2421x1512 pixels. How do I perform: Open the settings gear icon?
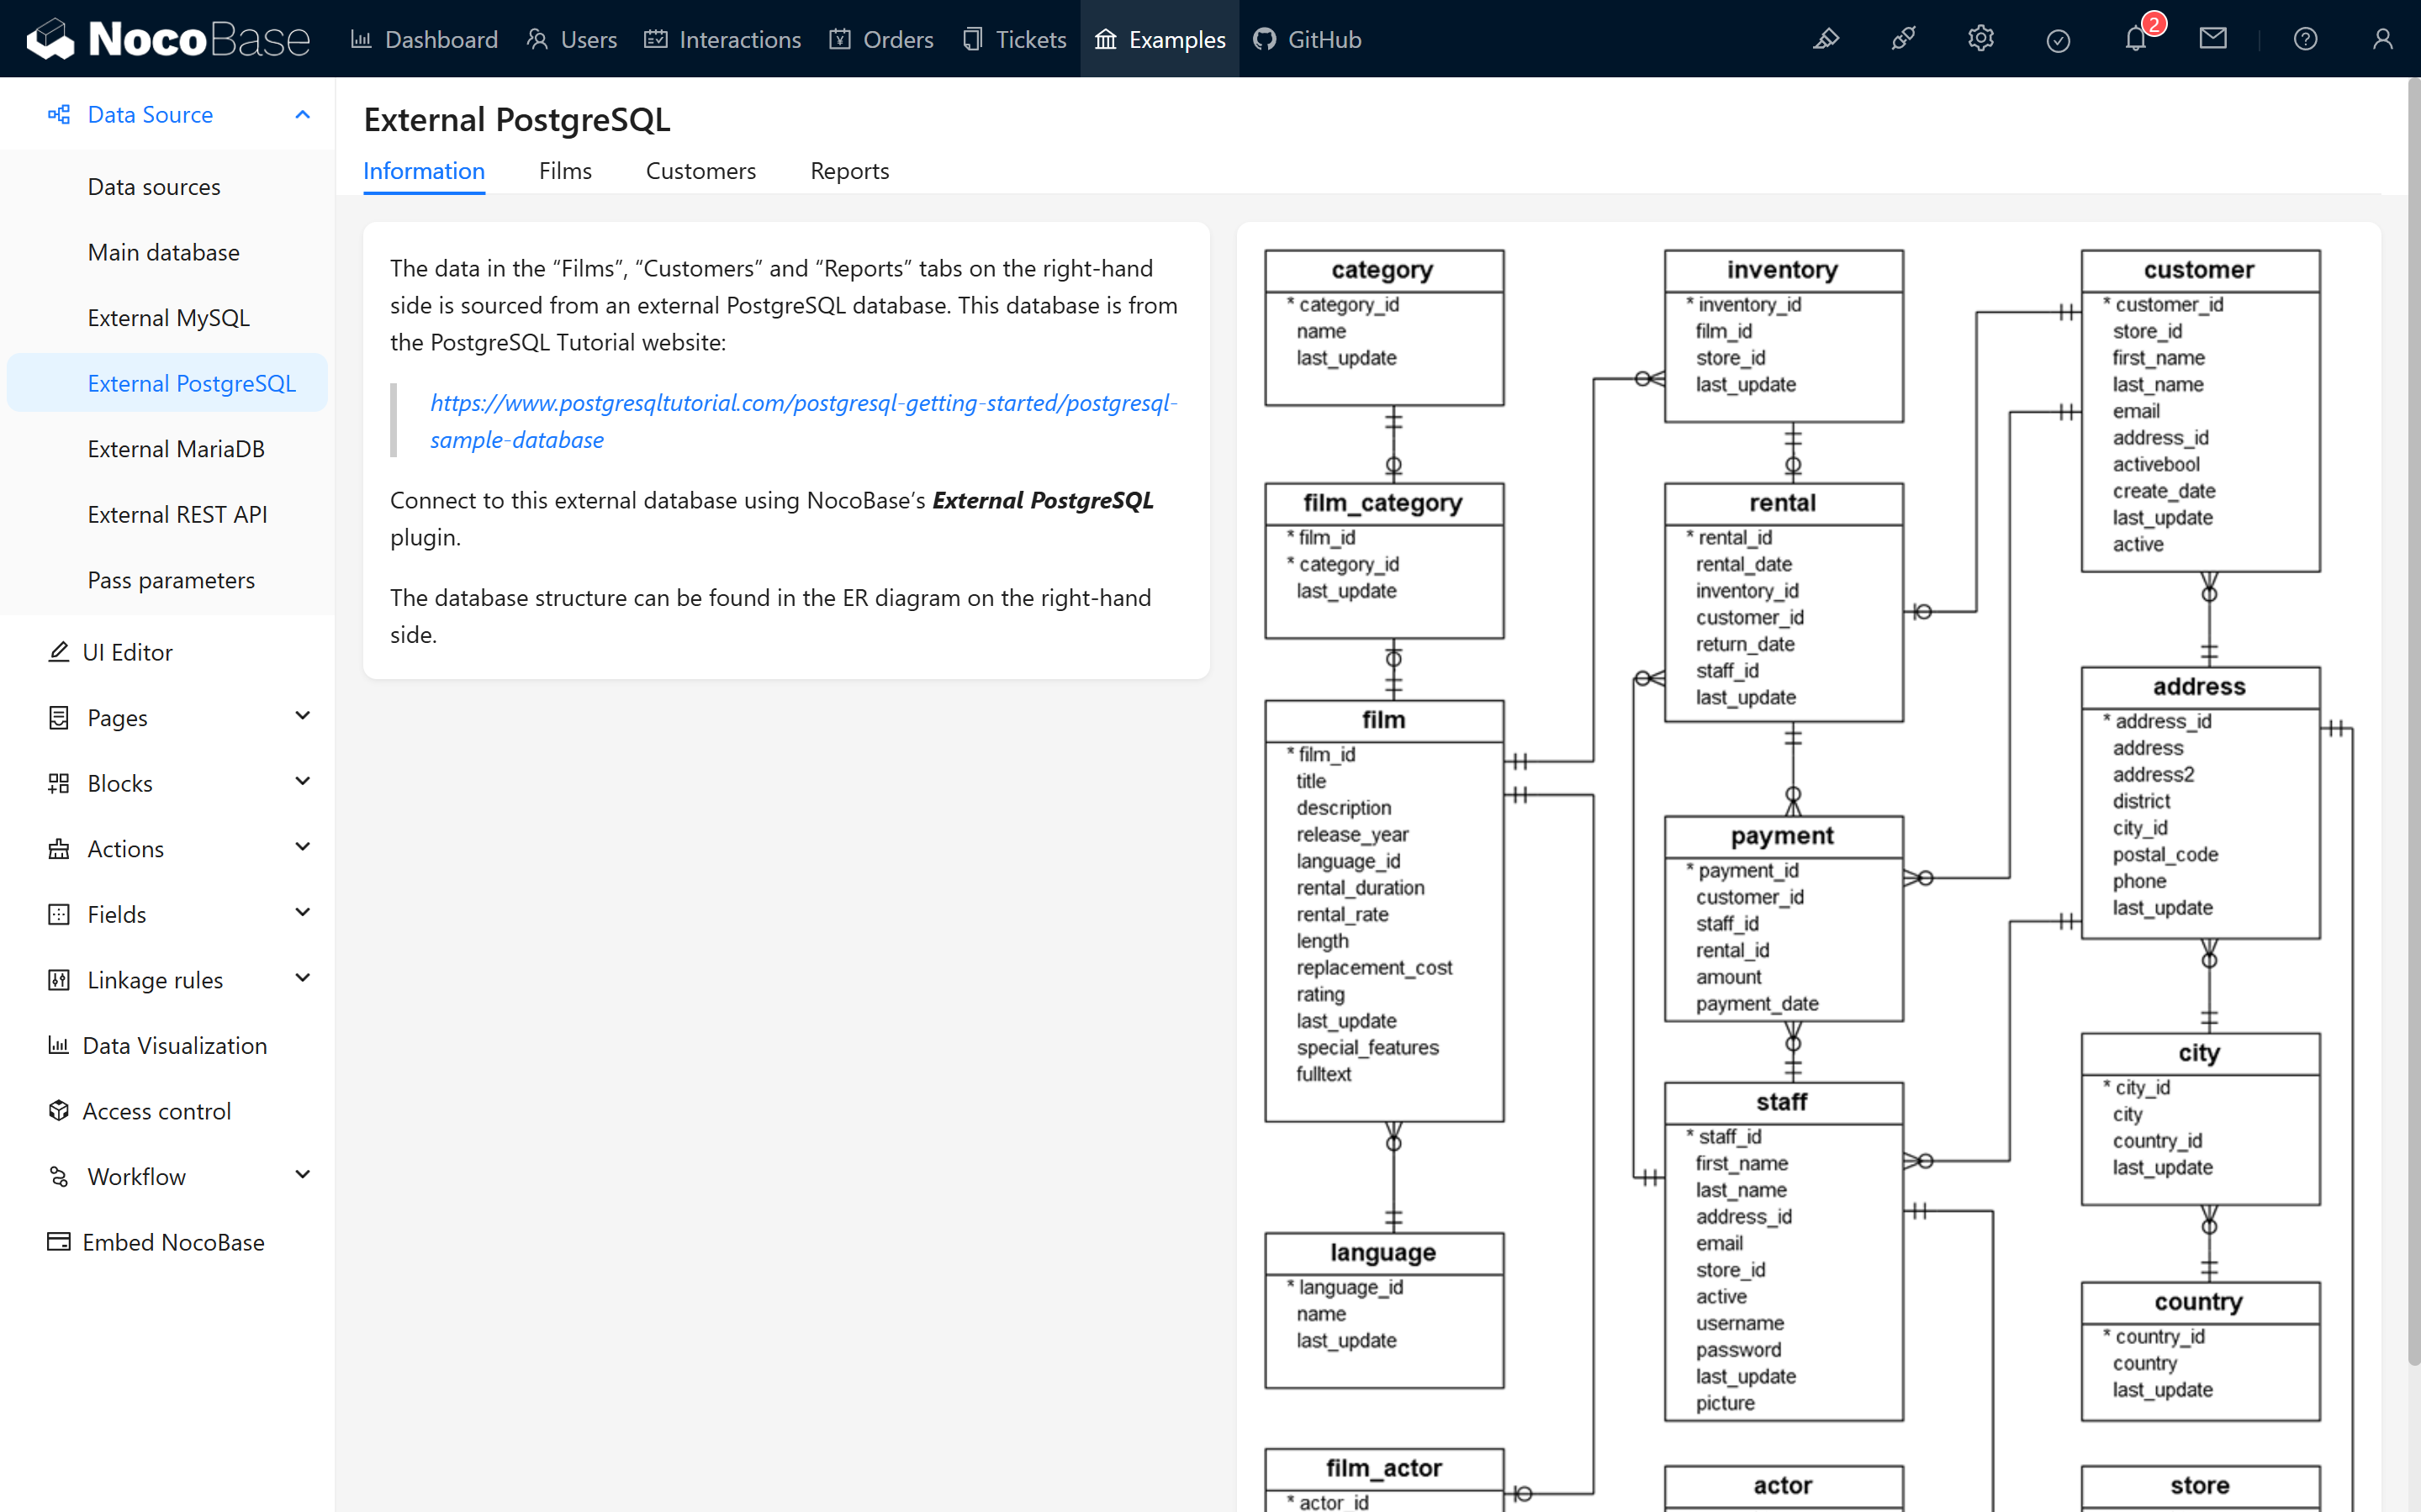(1981, 39)
